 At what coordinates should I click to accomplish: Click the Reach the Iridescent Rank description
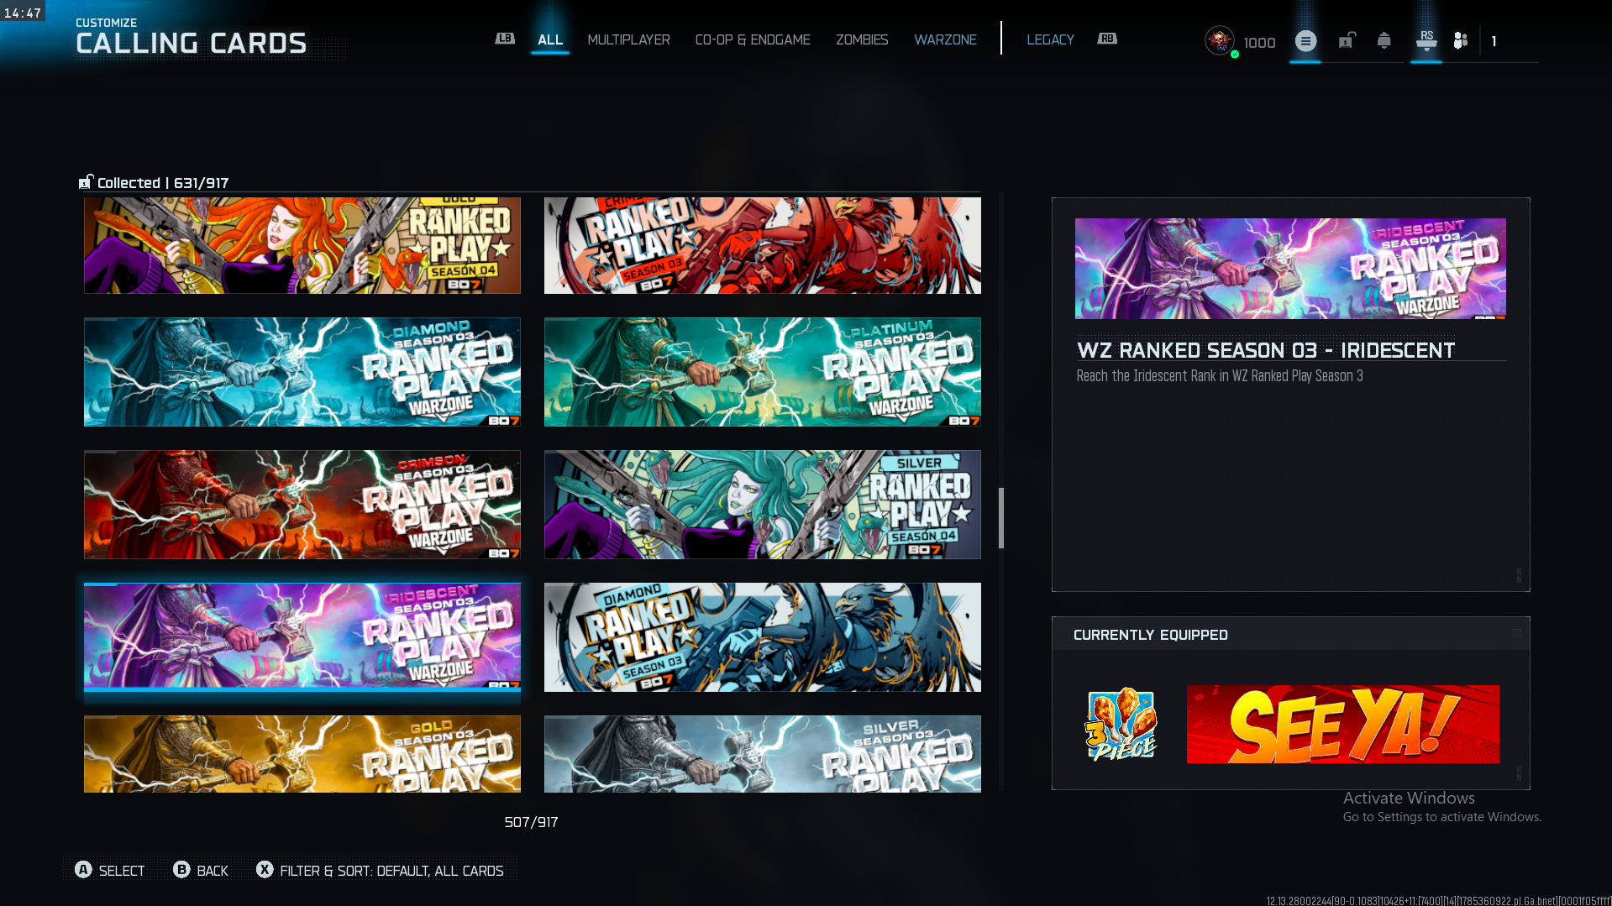point(1220,376)
